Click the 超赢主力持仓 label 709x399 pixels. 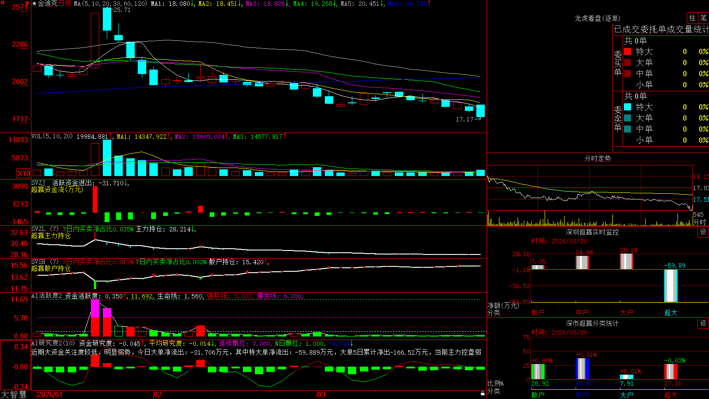point(51,235)
